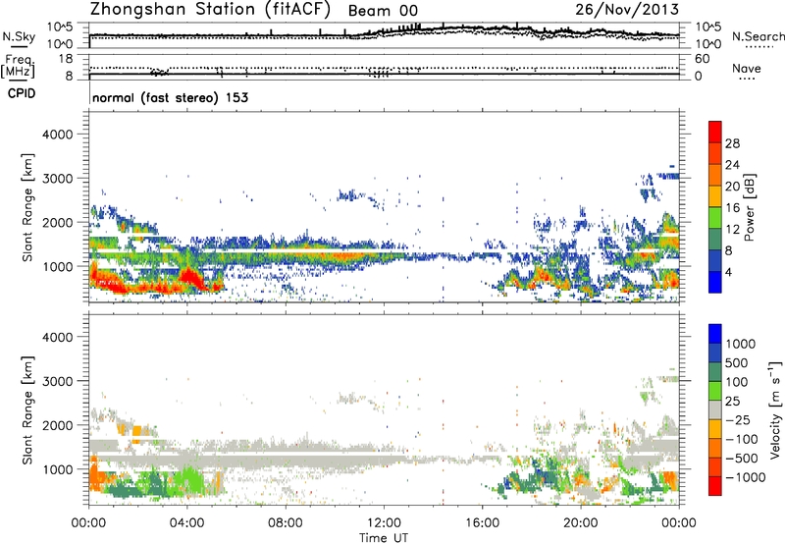Click the 'CPID' label
Viewport: 785px width, 544px height.
[22, 93]
